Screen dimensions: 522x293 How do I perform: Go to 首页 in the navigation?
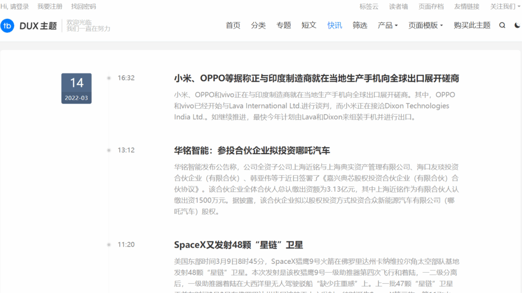232,26
